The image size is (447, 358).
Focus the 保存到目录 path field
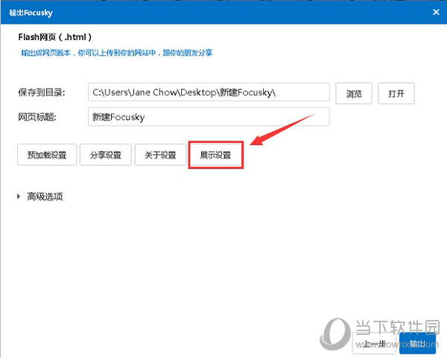tap(209, 92)
